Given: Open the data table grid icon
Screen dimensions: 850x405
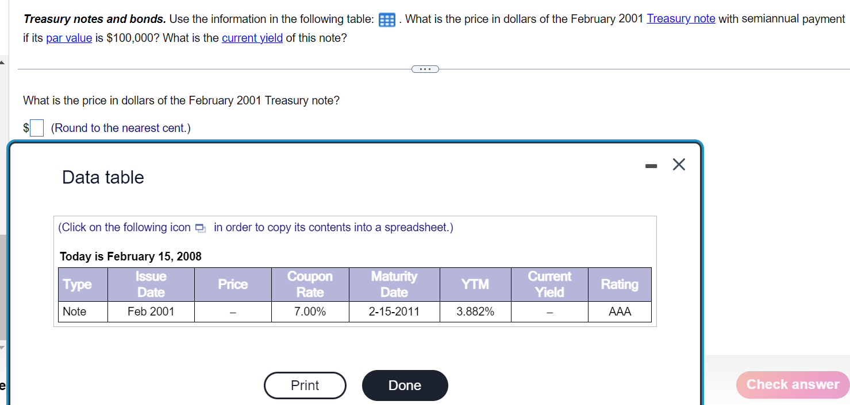Looking at the screenshot, I should [x=387, y=20].
